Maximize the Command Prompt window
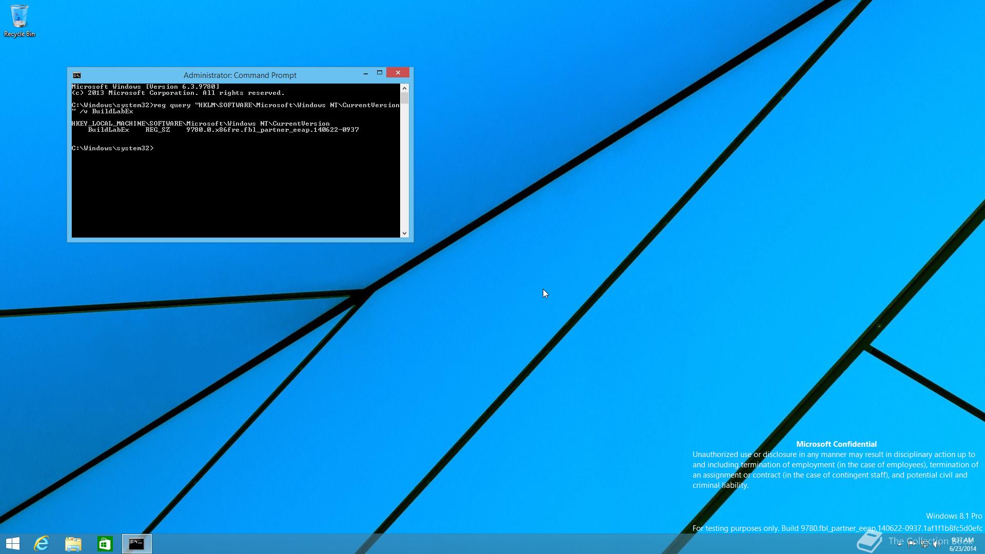Viewport: 985px width, 554px height. tap(380, 73)
